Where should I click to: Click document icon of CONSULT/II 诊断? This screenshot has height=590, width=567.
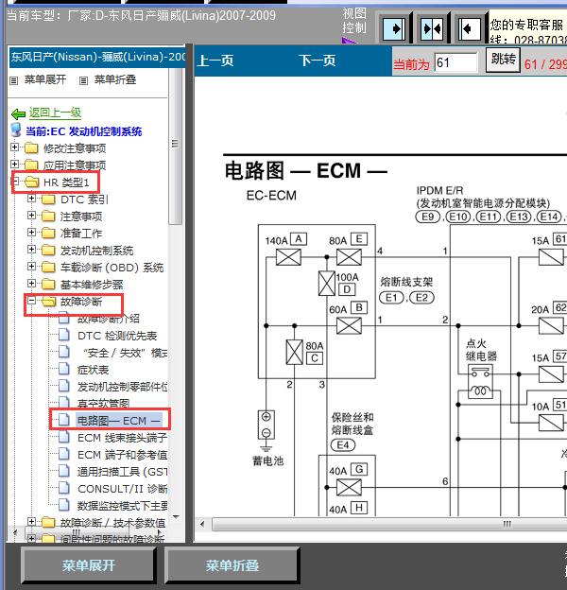click(64, 488)
